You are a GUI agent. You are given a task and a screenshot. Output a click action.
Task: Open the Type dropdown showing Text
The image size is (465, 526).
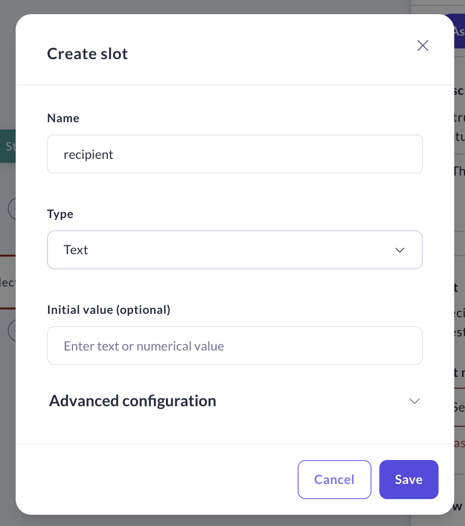point(235,250)
